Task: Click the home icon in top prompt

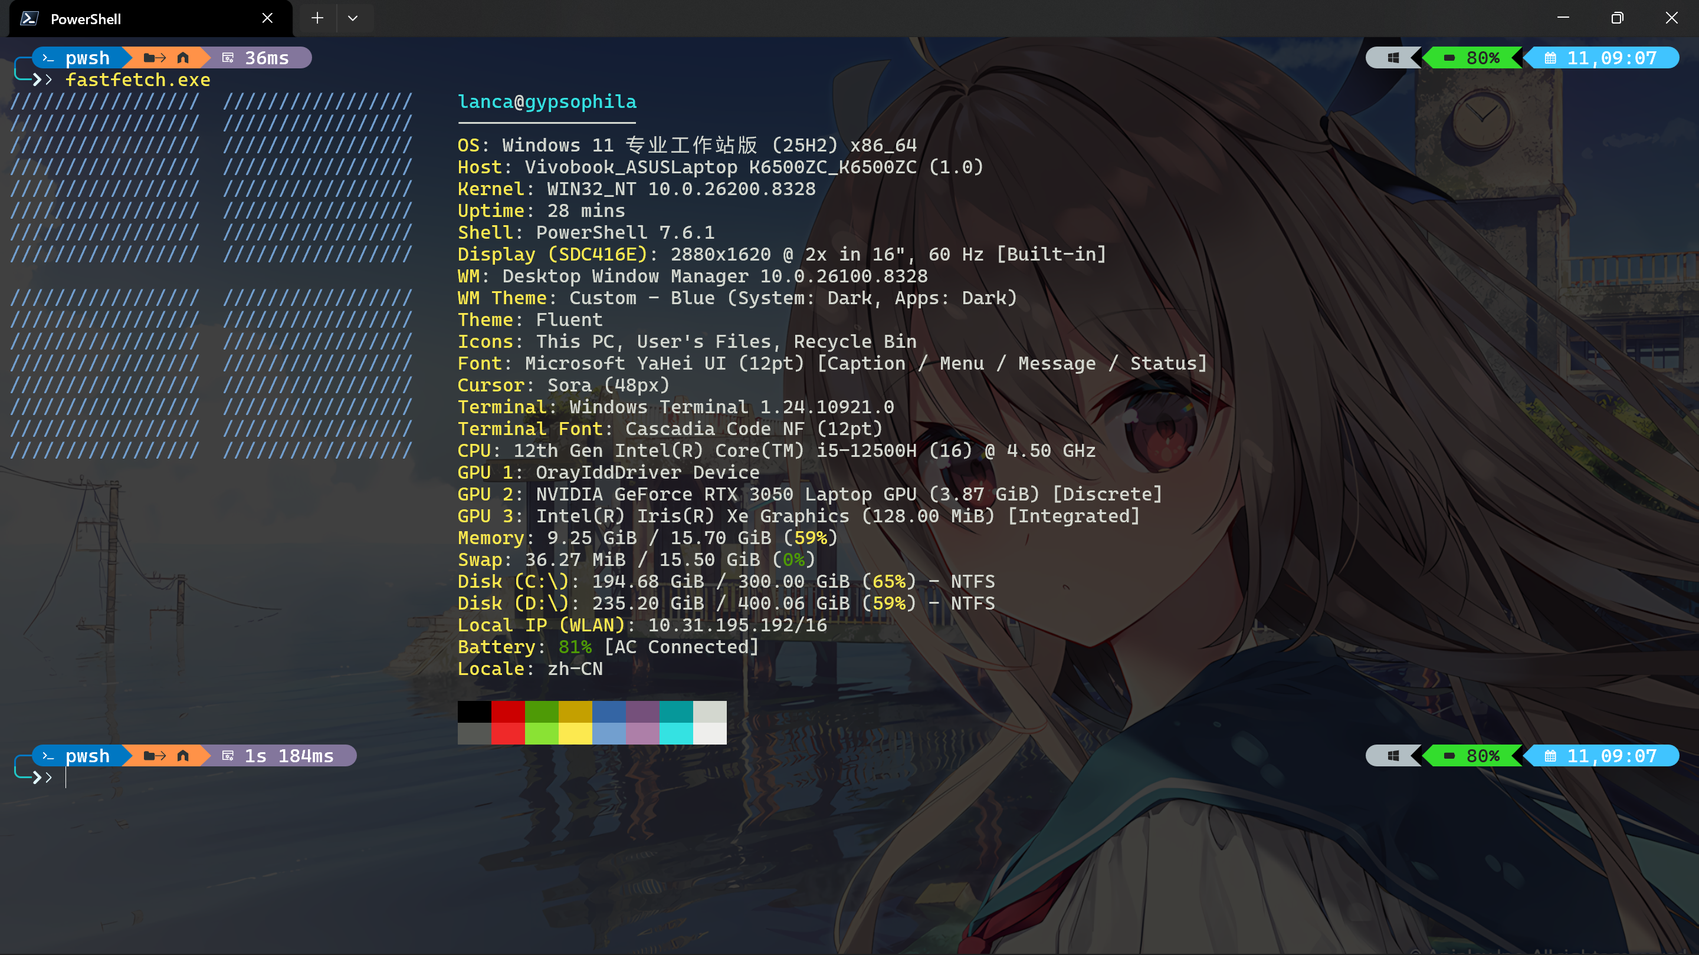Action: pyautogui.click(x=183, y=58)
